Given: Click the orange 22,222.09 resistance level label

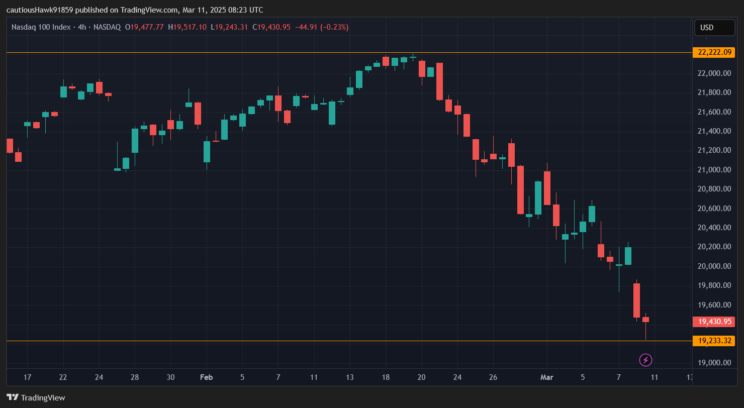Looking at the screenshot, I should click(x=714, y=52).
